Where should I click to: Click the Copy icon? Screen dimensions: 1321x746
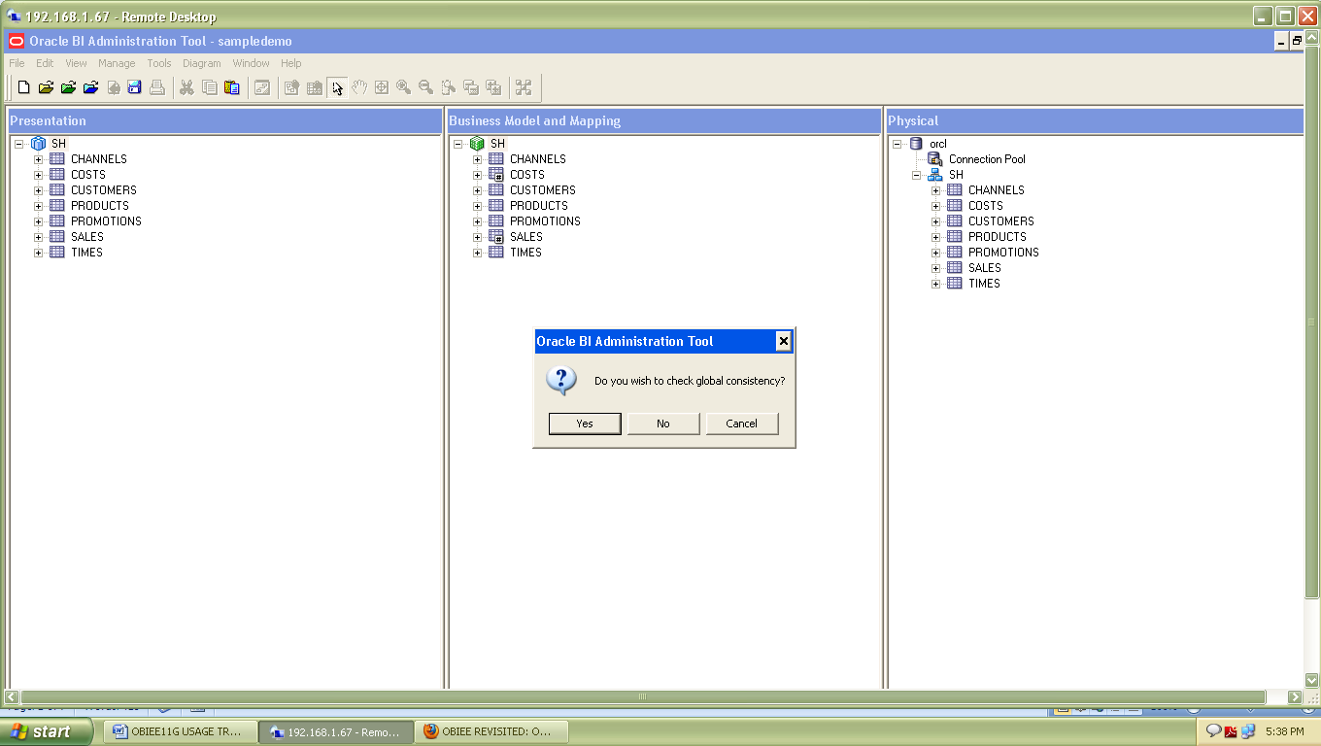pos(209,87)
